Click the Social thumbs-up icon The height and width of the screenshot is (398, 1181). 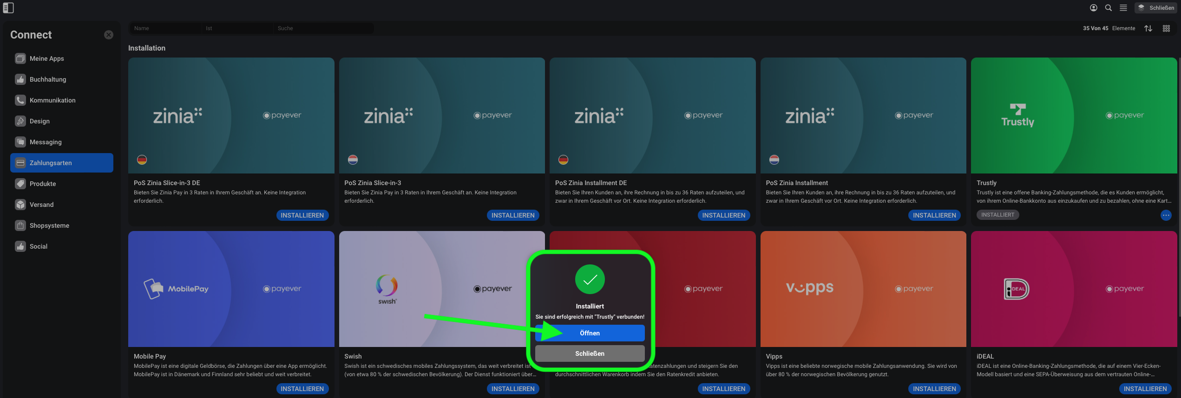[x=20, y=246]
